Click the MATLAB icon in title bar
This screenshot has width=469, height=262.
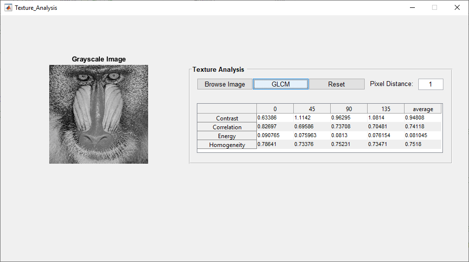click(8, 8)
